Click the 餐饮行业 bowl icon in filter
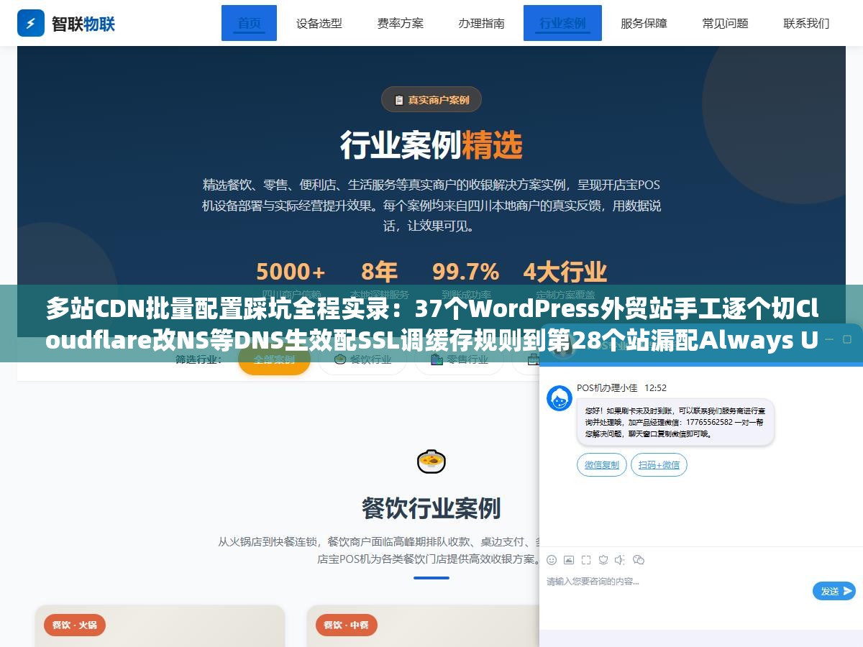 340,359
